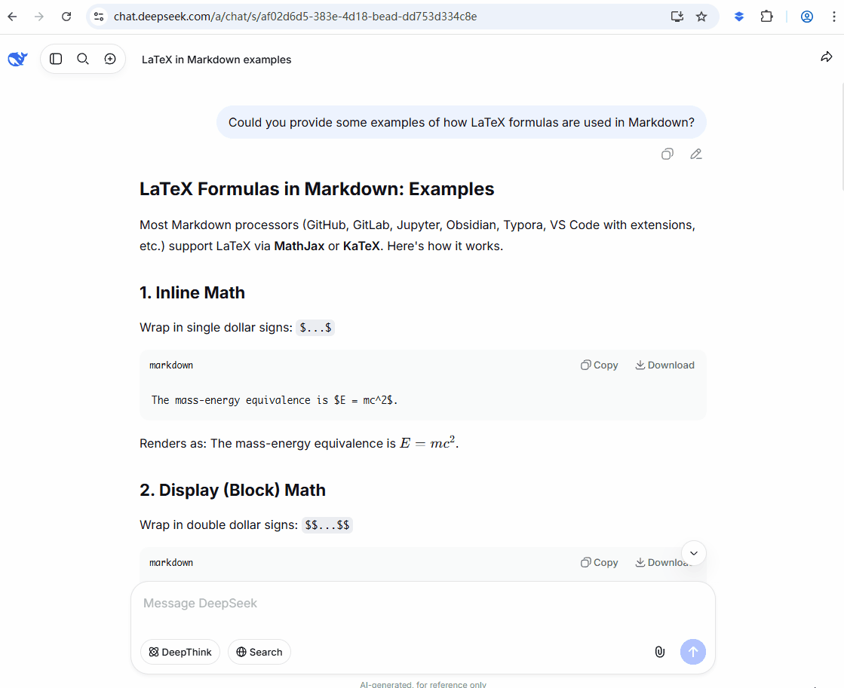Open the Chrome three-dot menu
This screenshot has width=844, height=688.
(833, 17)
